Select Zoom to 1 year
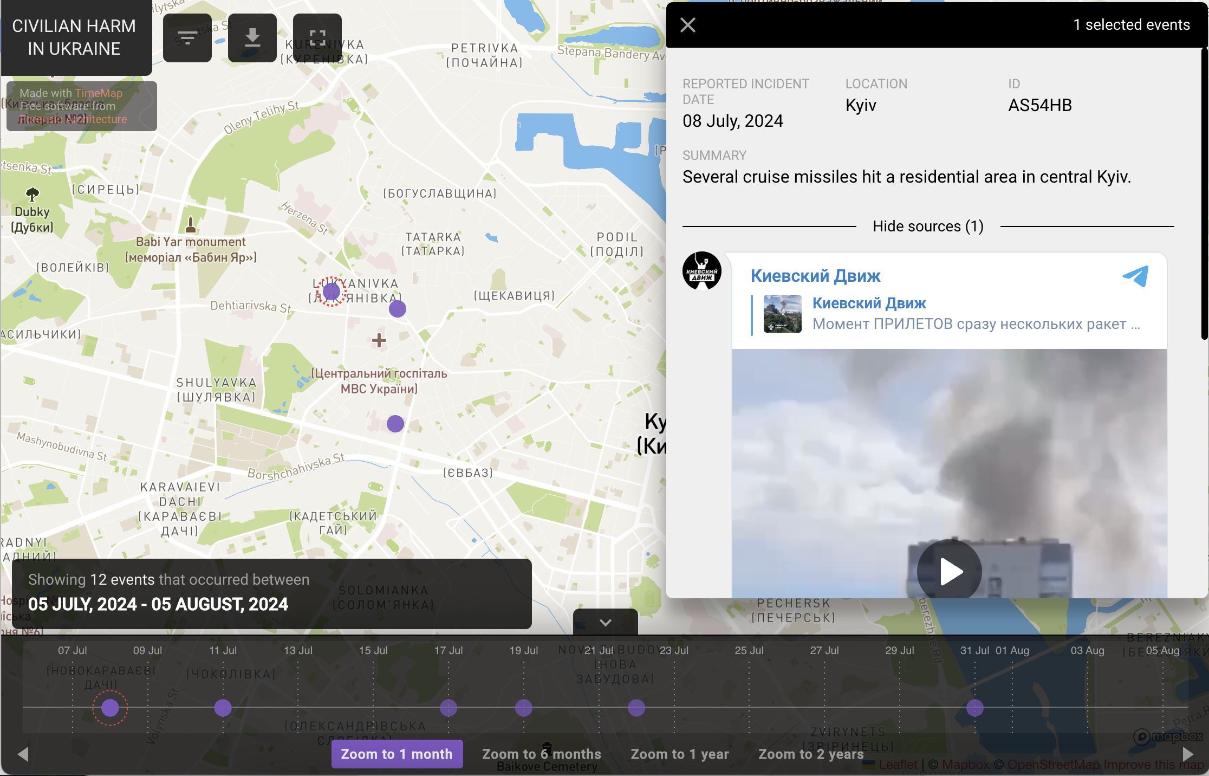The image size is (1209, 776). click(x=680, y=754)
